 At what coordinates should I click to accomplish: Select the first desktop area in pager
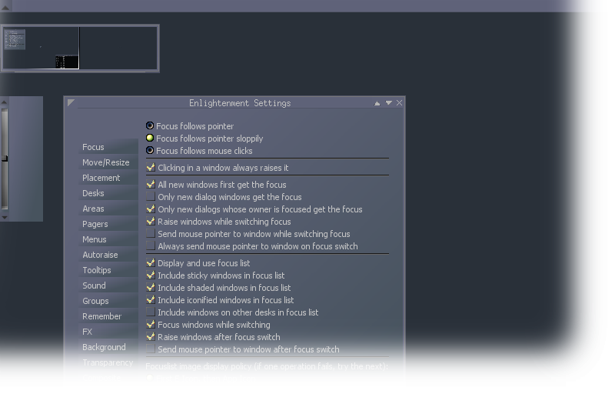42,48
